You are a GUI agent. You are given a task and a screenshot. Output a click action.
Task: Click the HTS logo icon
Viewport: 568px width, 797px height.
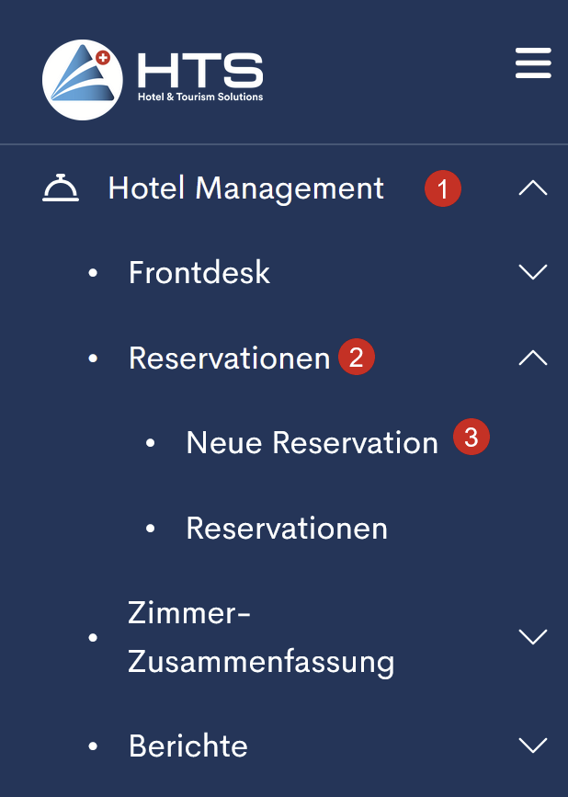82,79
